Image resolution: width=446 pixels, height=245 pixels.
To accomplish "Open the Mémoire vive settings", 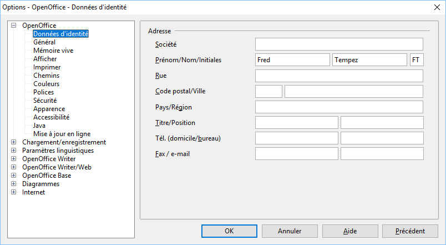I will coord(53,51).
